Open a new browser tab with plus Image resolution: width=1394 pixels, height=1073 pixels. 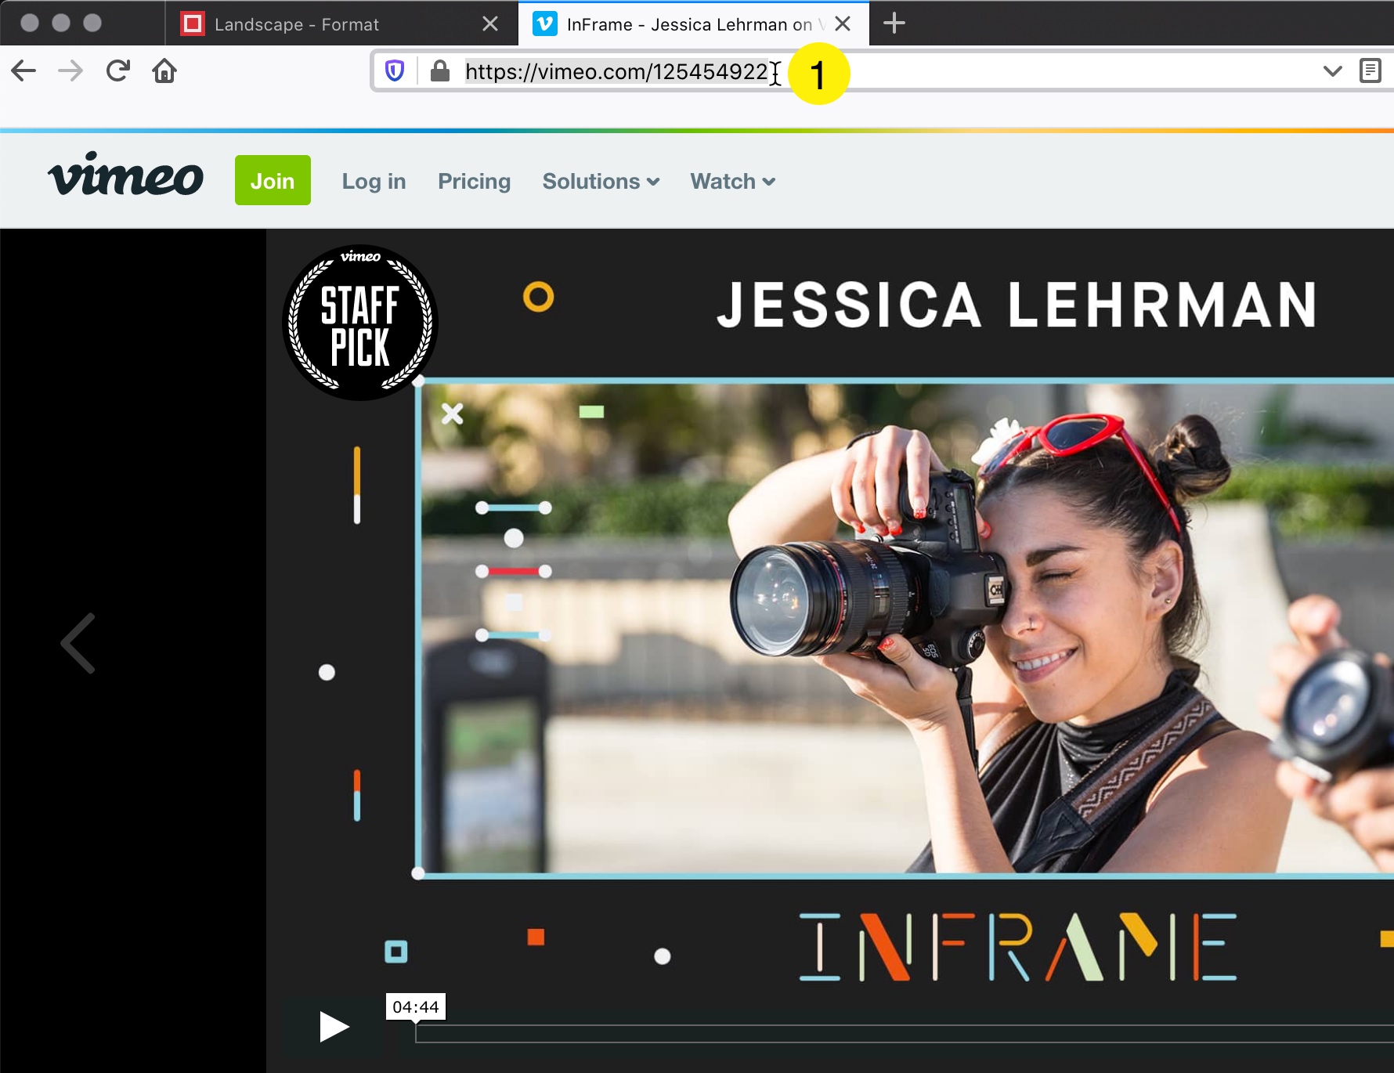[x=894, y=23]
